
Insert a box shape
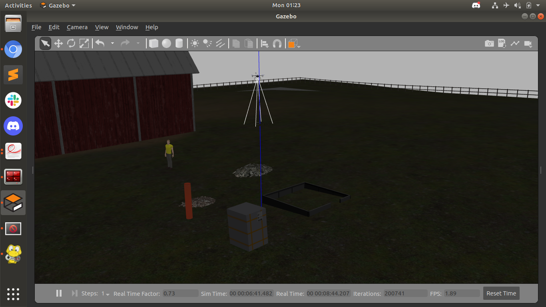(x=153, y=44)
